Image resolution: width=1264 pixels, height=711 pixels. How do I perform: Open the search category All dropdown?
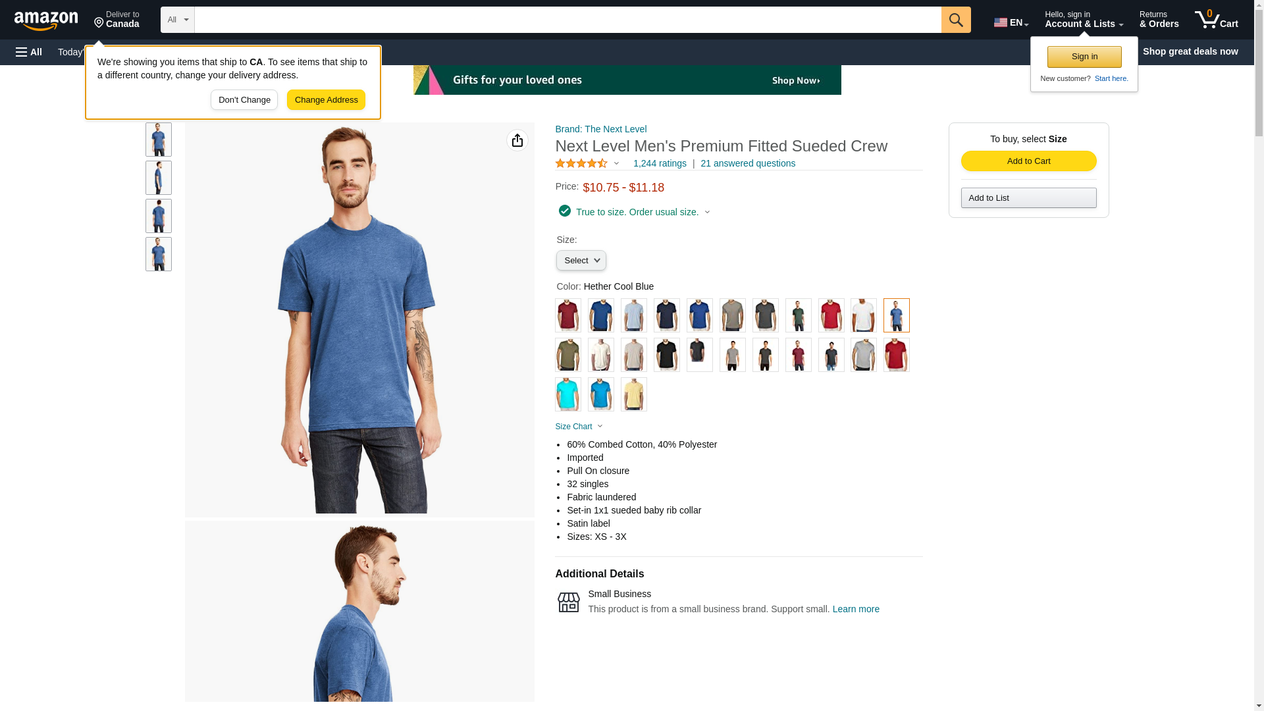[178, 20]
